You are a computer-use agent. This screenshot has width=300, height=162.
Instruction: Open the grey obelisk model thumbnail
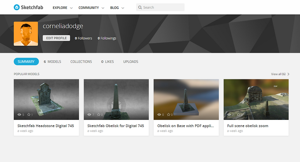[x=116, y=99]
